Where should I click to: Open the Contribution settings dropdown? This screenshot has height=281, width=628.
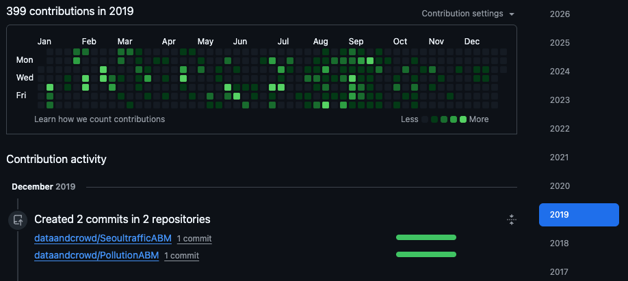[468, 14]
